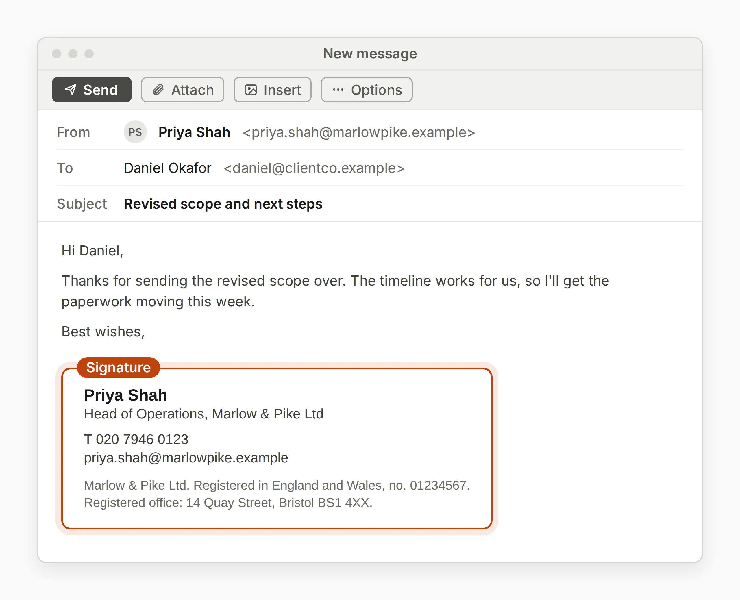Click Head of Operations, Marlow & Pike Ltd line

click(203, 414)
